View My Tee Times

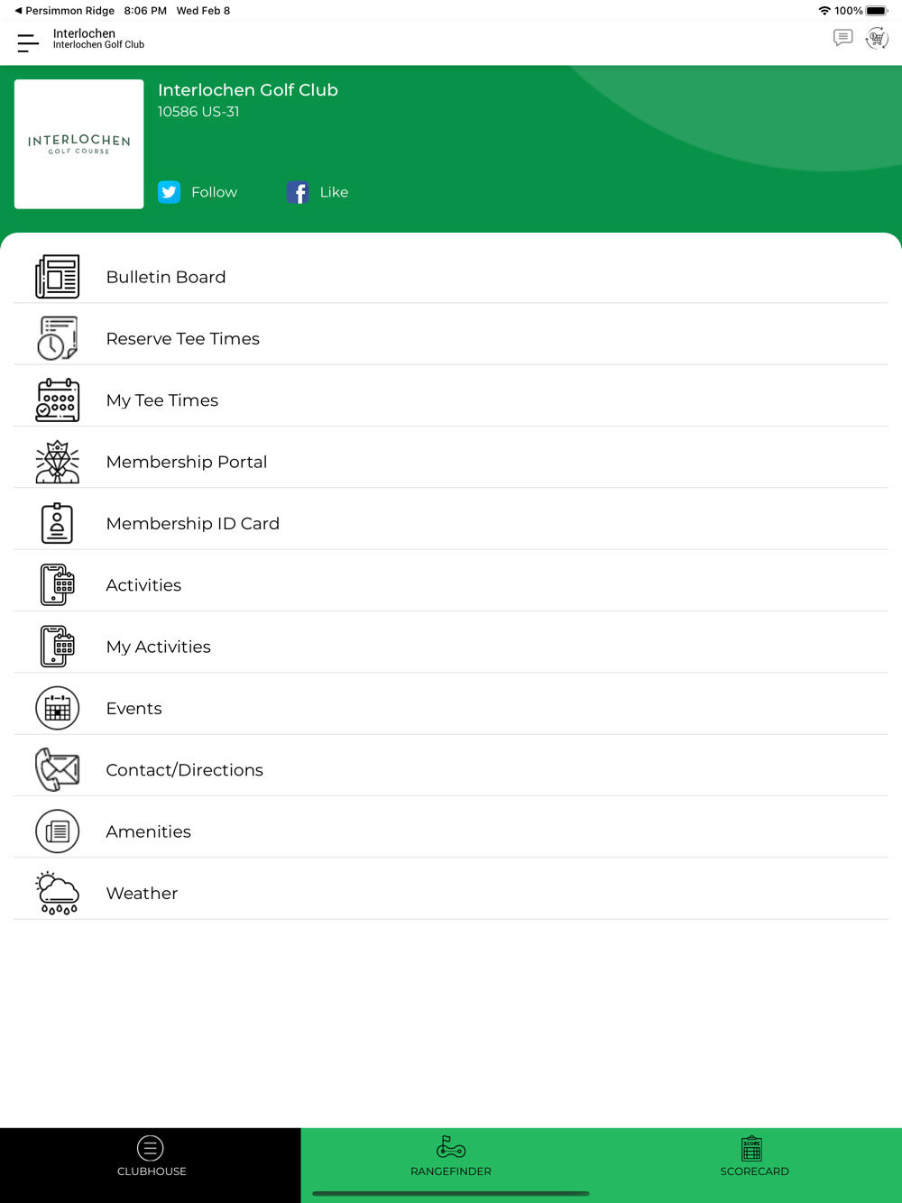(x=451, y=399)
